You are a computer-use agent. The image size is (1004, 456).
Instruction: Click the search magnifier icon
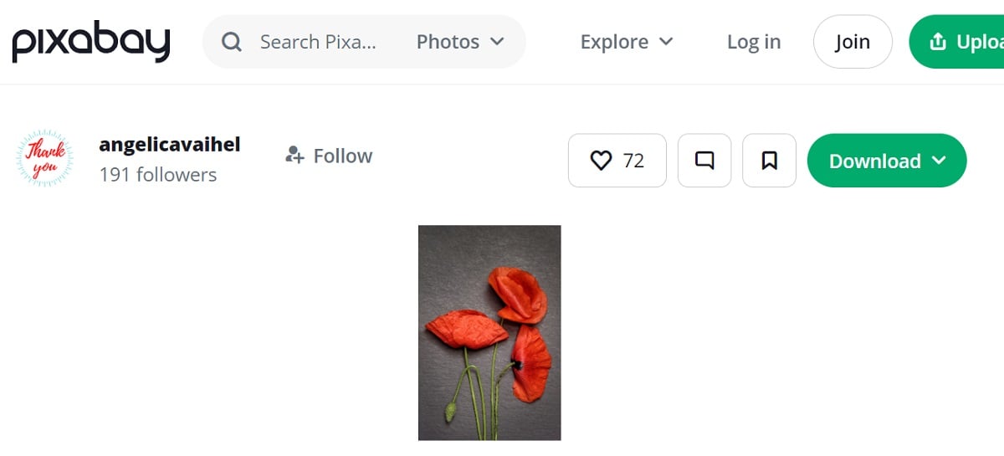232,42
